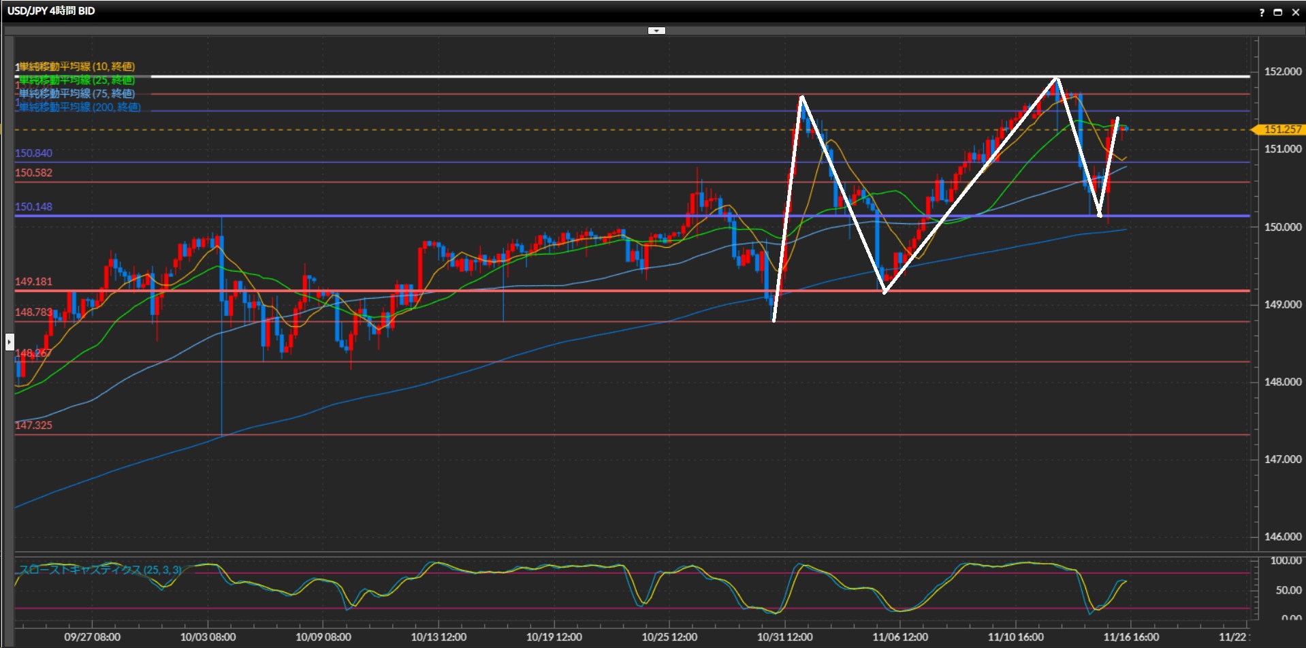Click the 149.181 red line label

click(x=34, y=282)
